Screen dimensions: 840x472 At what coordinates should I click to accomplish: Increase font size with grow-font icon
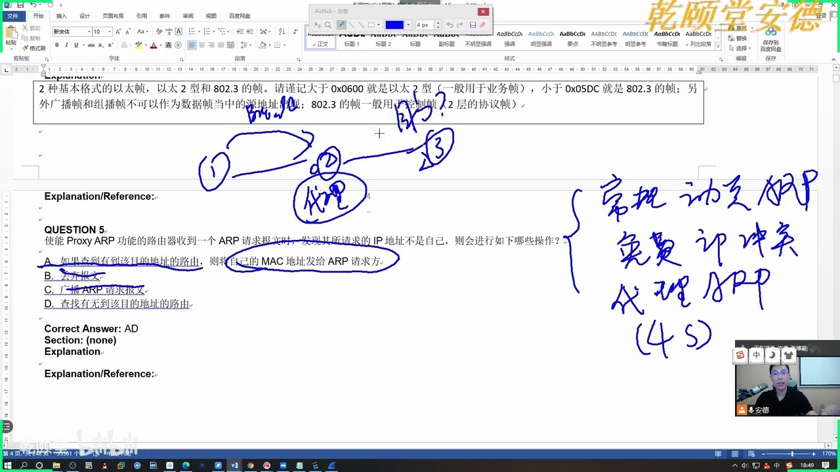(118, 31)
